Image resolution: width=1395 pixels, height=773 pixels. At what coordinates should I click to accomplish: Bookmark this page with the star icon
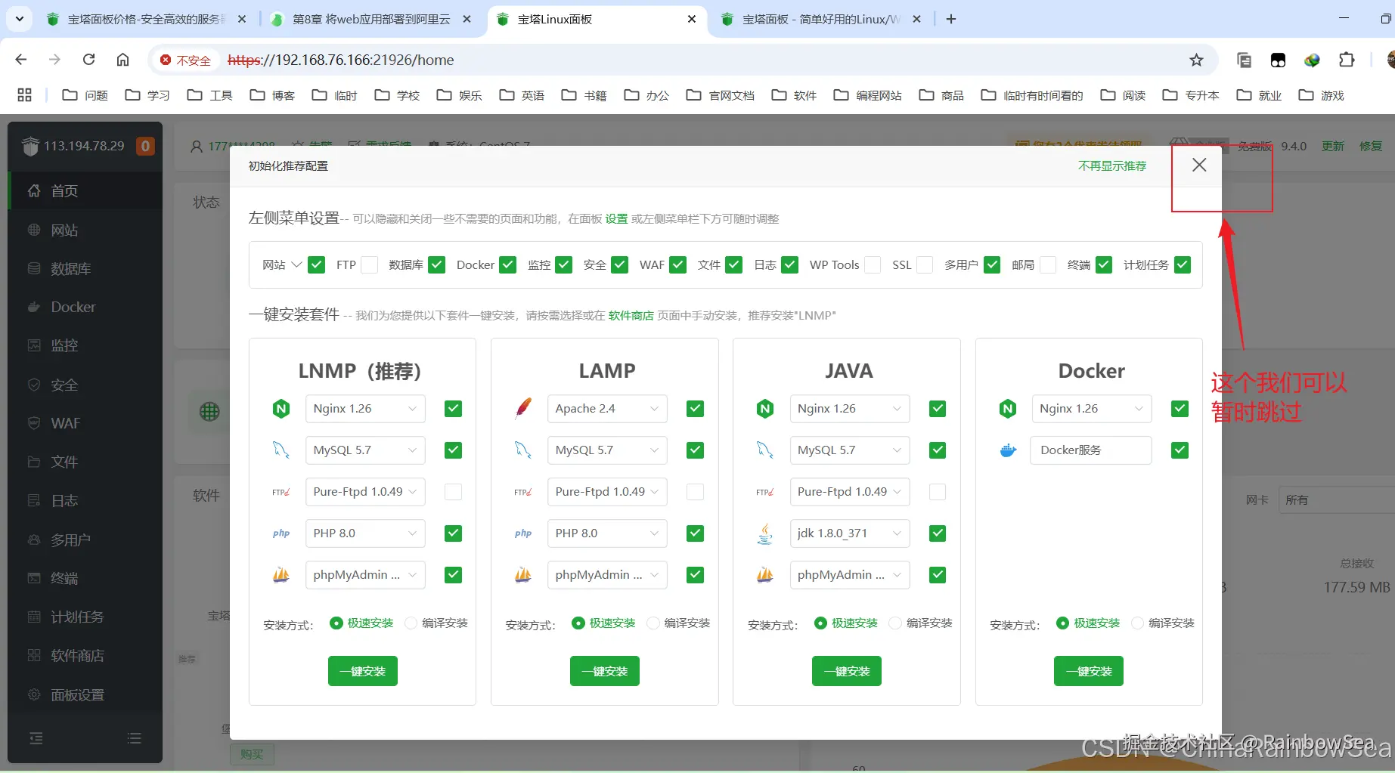pos(1196,60)
